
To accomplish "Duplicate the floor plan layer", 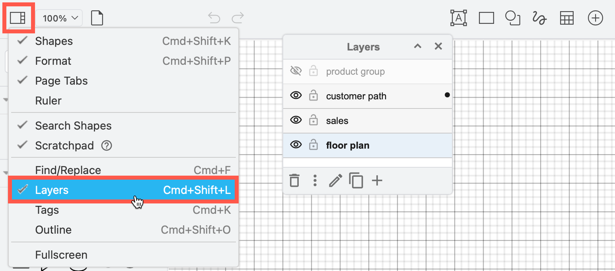I will (x=356, y=180).
